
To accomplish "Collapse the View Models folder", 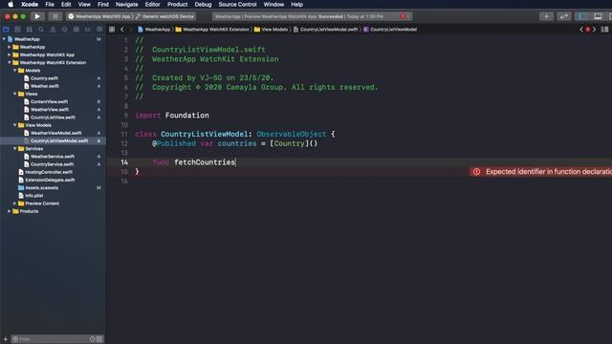I will (x=15, y=125).
